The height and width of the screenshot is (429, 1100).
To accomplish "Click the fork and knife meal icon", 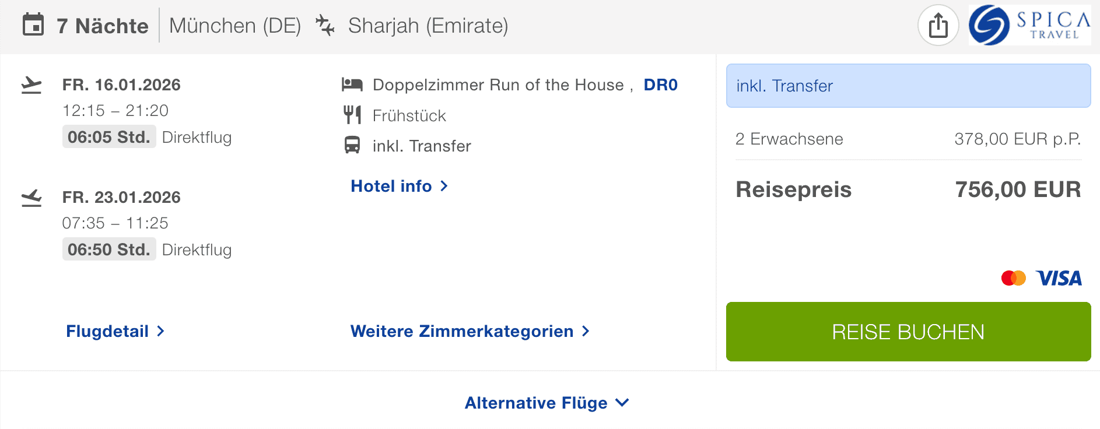I will [x=352, y=115].
